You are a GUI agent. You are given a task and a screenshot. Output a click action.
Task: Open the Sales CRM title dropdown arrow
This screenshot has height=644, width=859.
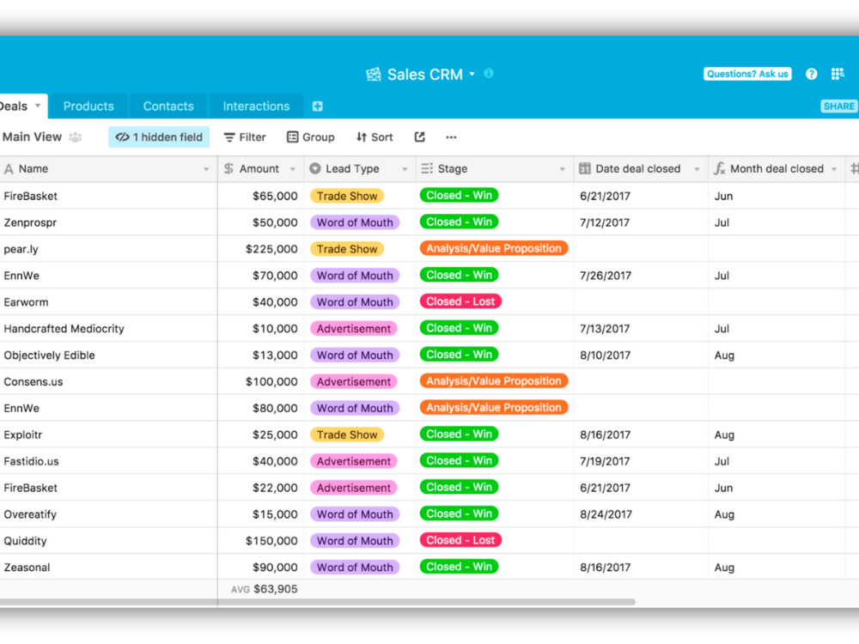tap(472, 74)
